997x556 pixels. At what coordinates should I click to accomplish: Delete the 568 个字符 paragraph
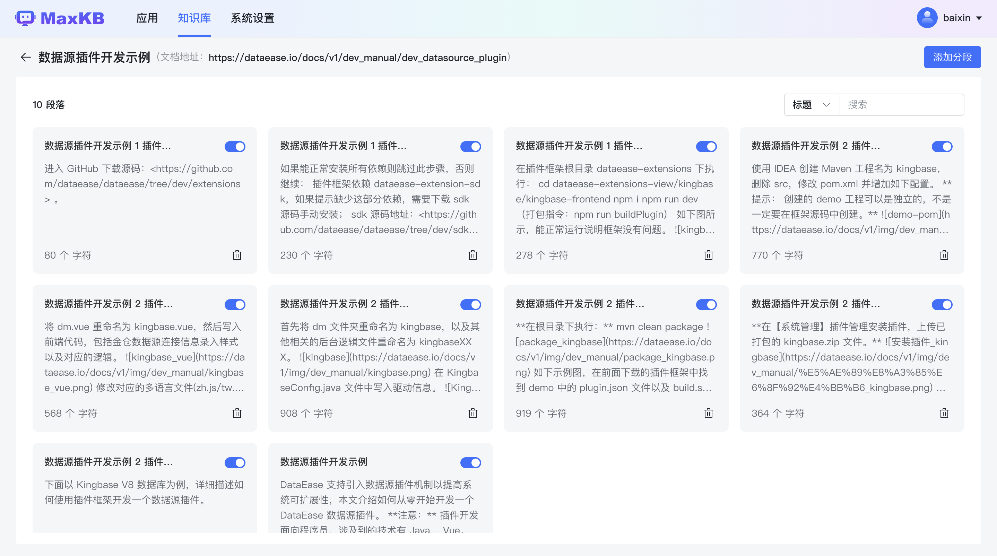point(237,413)
